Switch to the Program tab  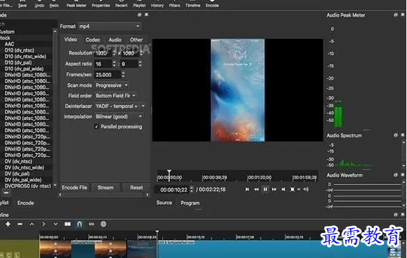click(x=190, y=203)
